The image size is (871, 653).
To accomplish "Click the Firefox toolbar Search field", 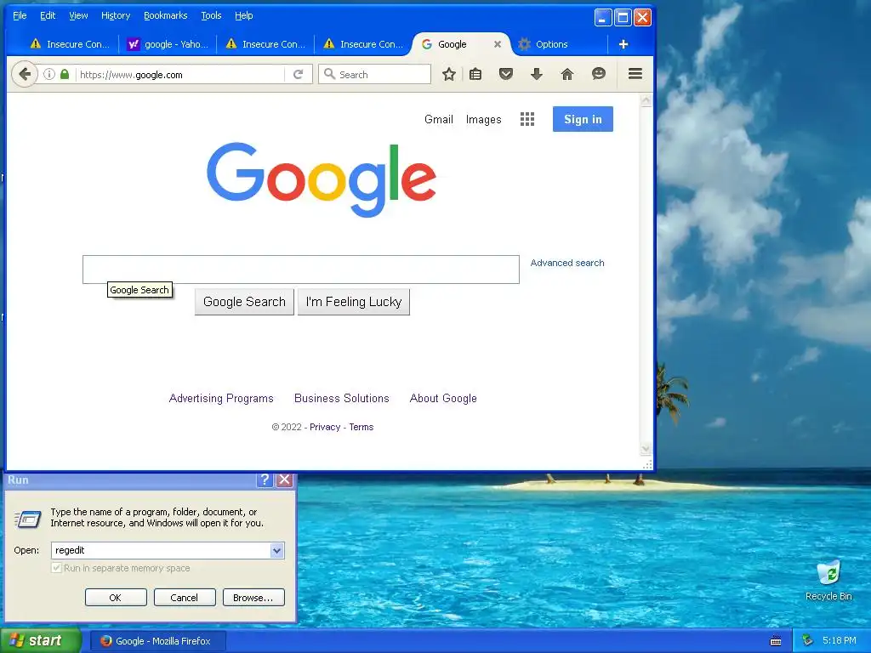I will pos(374,75).
